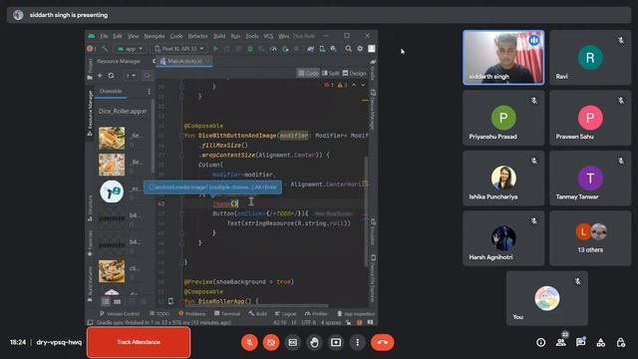Select the first food image drawable thumbnail
The image size is (638, 359).
(x=112, y=138)
